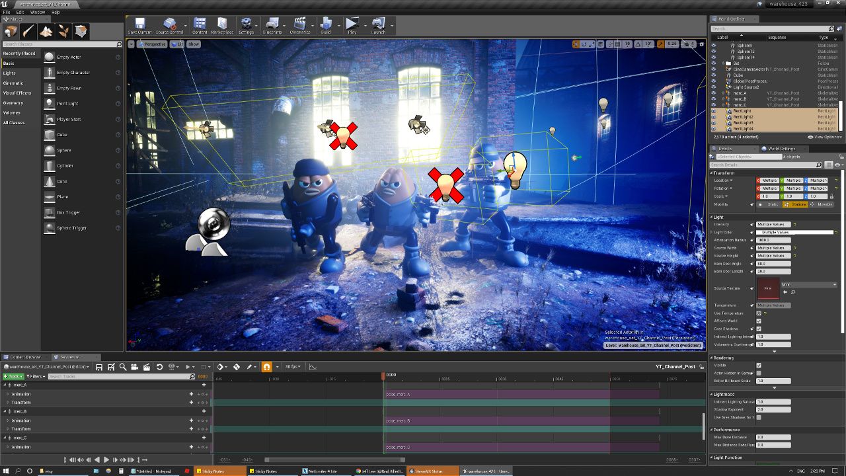Uncheck the Cast Shadows checkbox
Screen dimensions: 846x476
pos(759,329)
